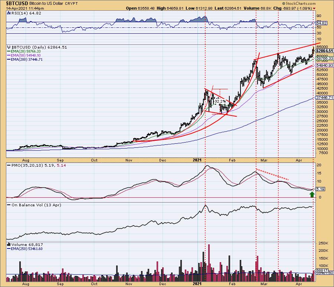The width and height of the screenshot is (334, 287).
Task: Click the 65000 price axis label
Action: (322, 47)
